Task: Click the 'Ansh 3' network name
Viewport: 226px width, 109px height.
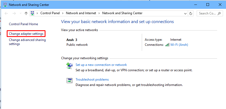Action: [72, 40]
